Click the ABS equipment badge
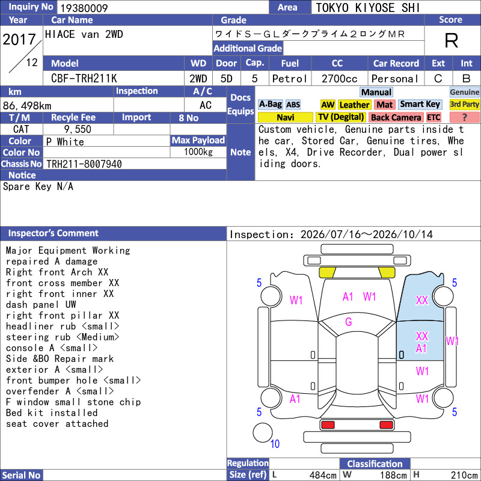This screenshot has width=481, height=481. [x=293, y=105]
